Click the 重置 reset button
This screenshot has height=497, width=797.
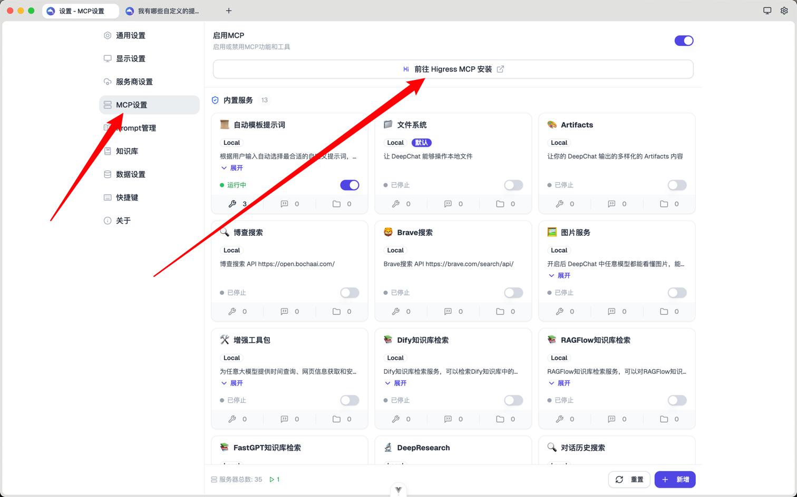629,480
